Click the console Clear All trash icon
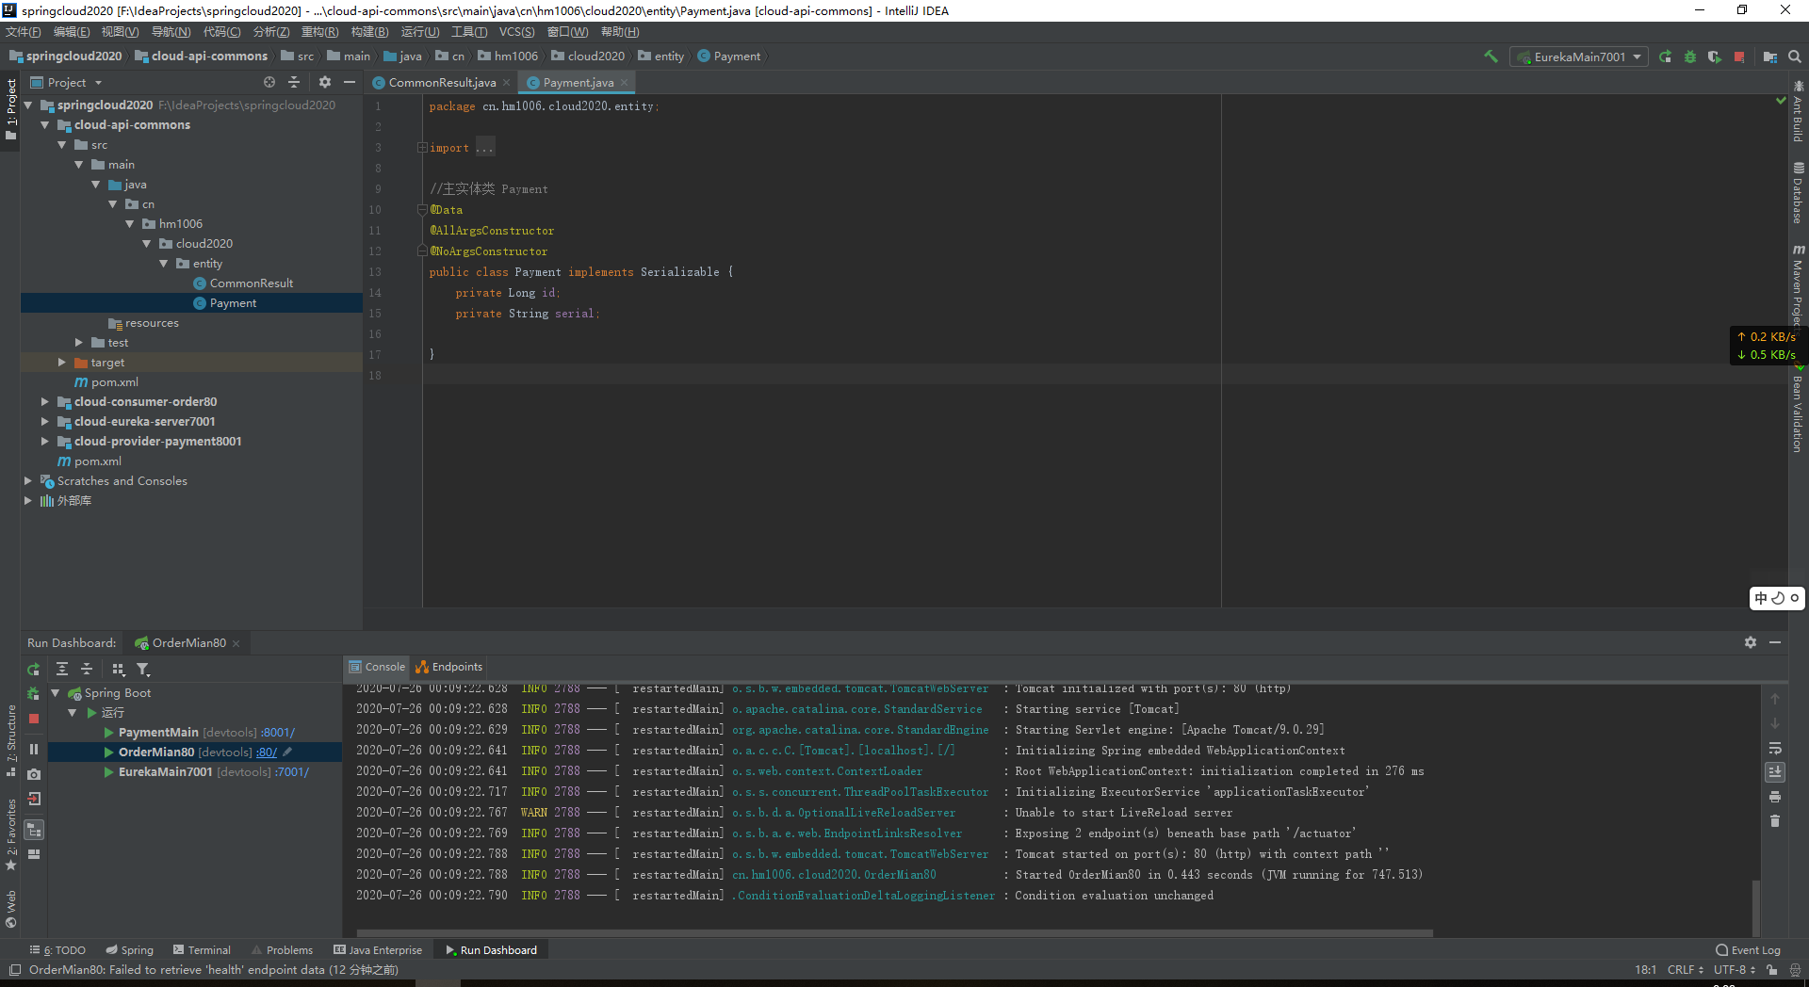 tap(1775, 821)
